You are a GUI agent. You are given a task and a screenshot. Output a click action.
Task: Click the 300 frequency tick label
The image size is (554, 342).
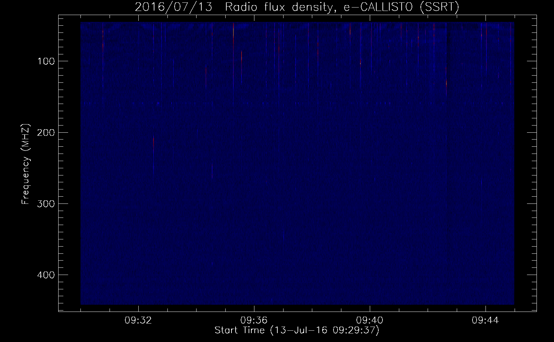pyautogui.click(x=46, y=203)
